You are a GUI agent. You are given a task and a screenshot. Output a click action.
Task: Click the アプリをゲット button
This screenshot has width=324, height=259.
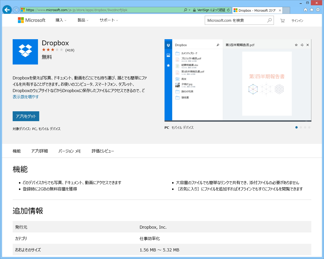tap(26, 116)
